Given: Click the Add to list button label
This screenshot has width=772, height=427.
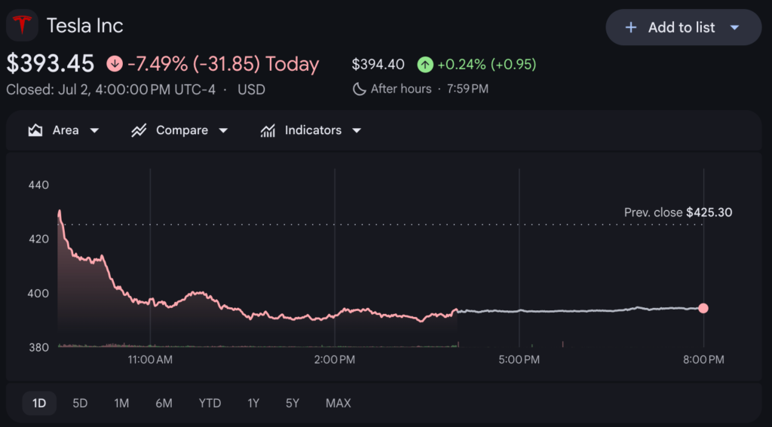Looking at the screenshot, I should (682, 28).
